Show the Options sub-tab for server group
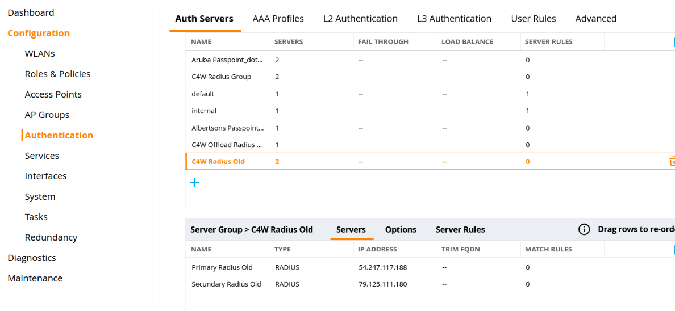 [x=401, y=230]
